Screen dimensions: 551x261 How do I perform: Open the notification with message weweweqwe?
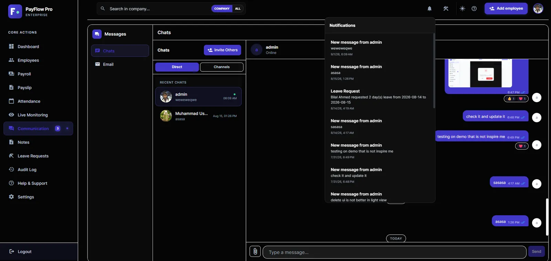tap(379, 48)
